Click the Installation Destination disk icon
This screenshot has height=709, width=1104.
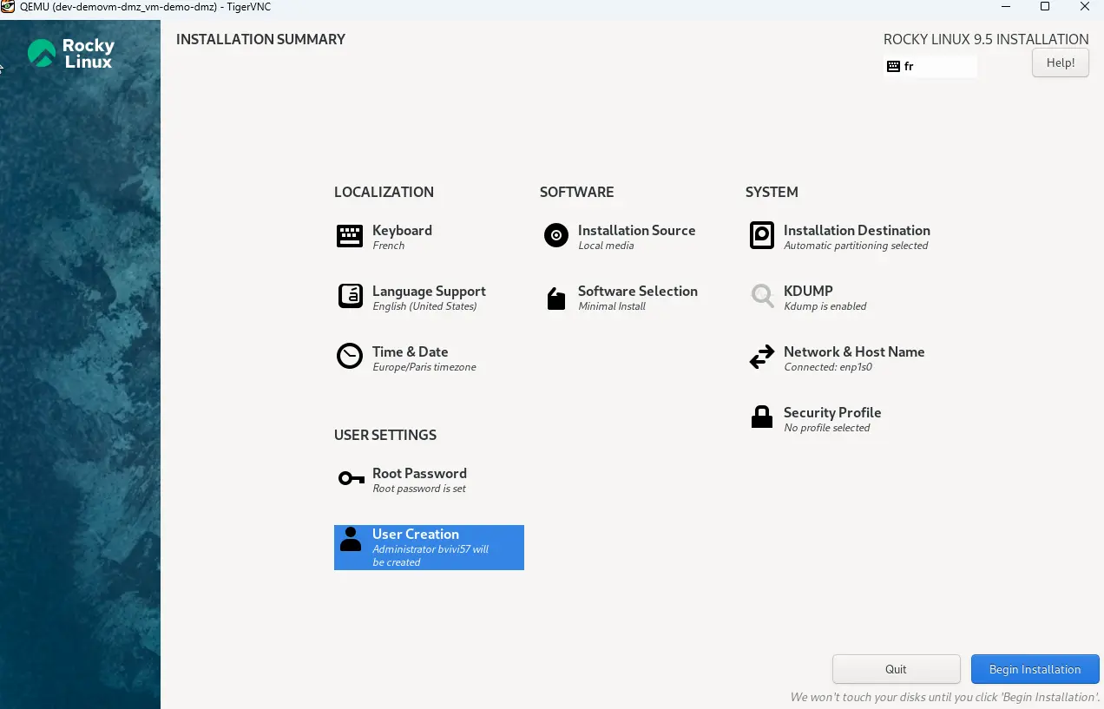pyautogui.click(x=761, y=235)
